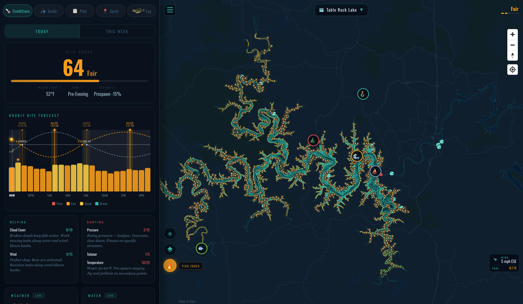Toggle the map target center button
This screenshot has width=523, height=304.
click(x=170, y=234)
